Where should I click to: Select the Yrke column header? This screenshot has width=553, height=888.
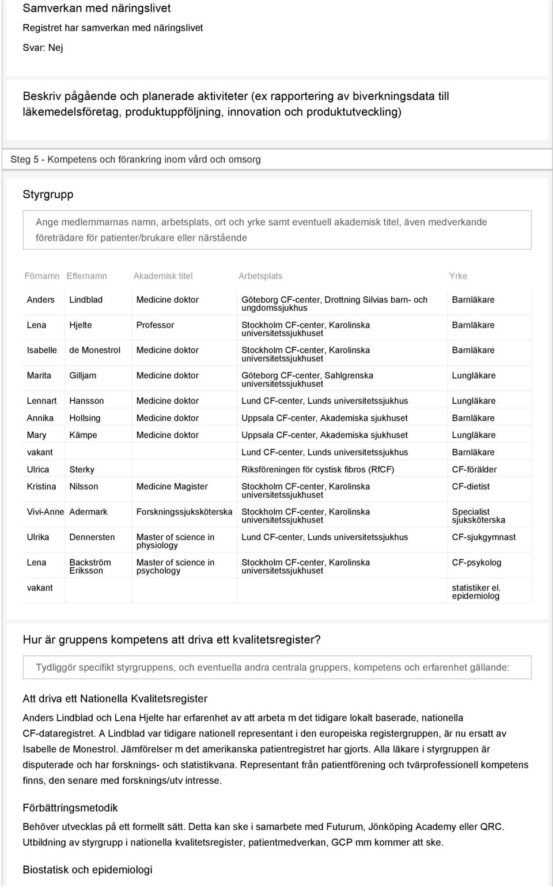[458, 276]
